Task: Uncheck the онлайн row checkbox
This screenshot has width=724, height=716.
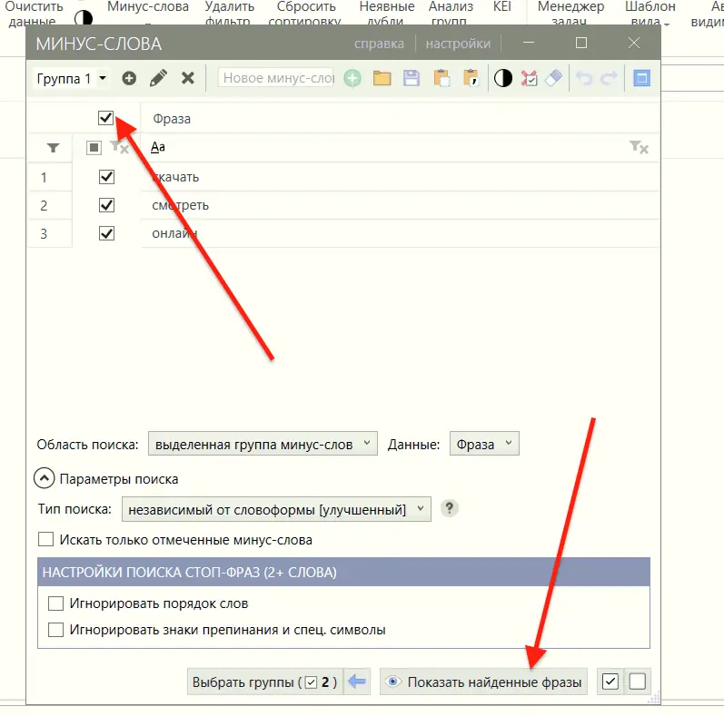Action: 106,233
